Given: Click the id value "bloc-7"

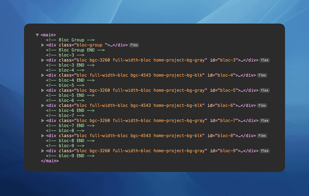Looking at the screenshot, I should 227,121.
